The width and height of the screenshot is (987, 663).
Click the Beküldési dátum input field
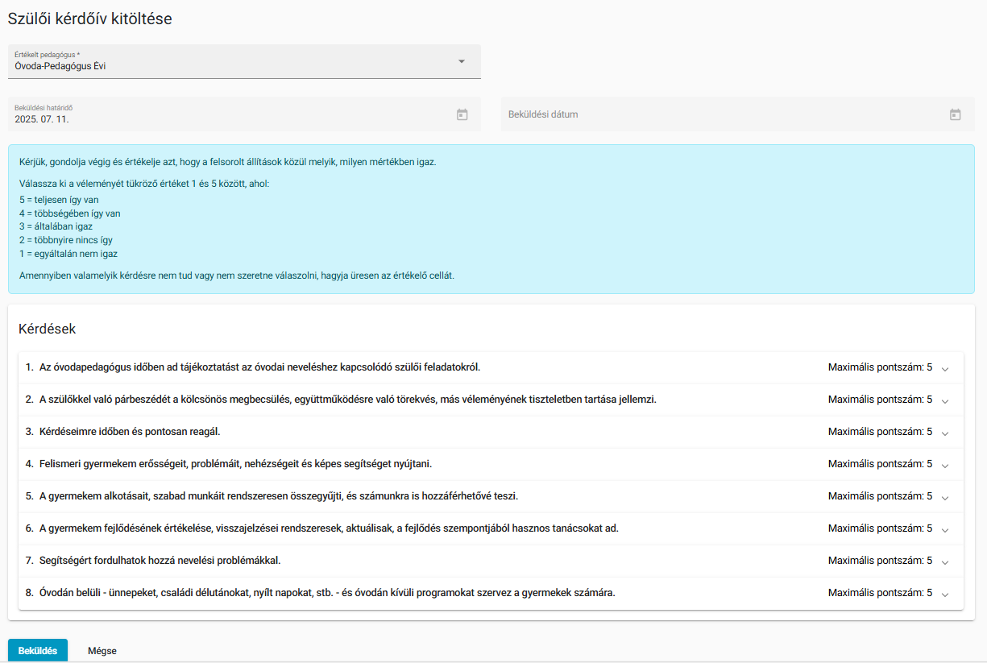[738, 114]
